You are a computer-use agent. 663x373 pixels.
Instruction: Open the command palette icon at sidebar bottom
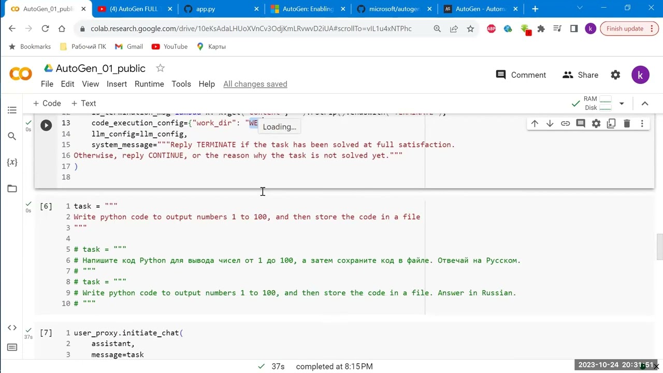12,347
